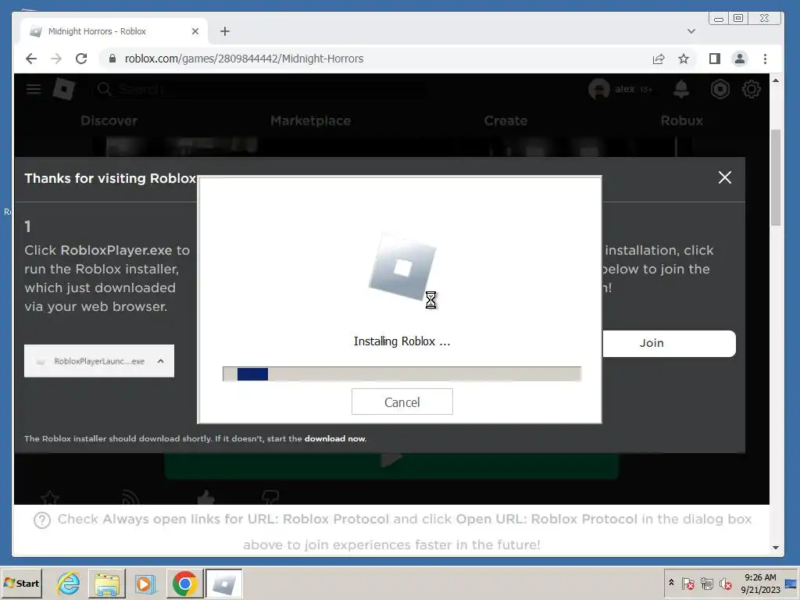
Task: Open the alex profile avatar
Action: point(599,89)
